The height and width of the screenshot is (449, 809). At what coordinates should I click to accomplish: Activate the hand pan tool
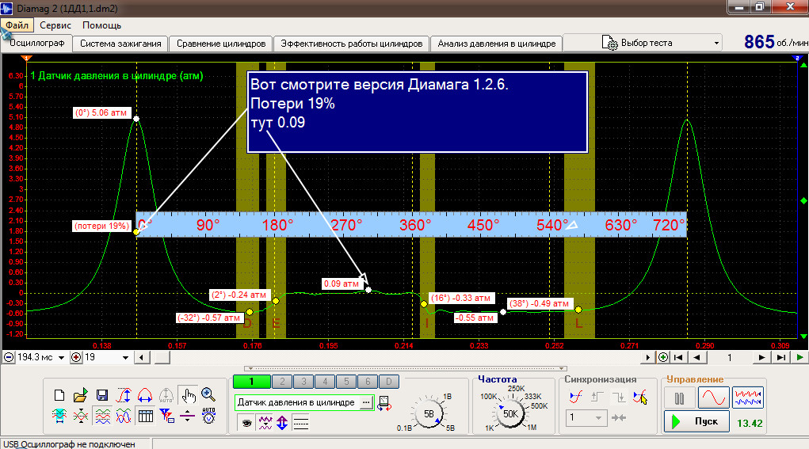pyautogui.click(x=187, y=395)
